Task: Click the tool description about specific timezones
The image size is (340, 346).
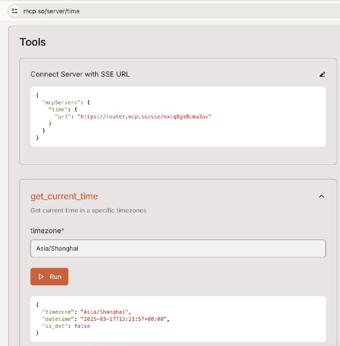Action: [88, 210]
